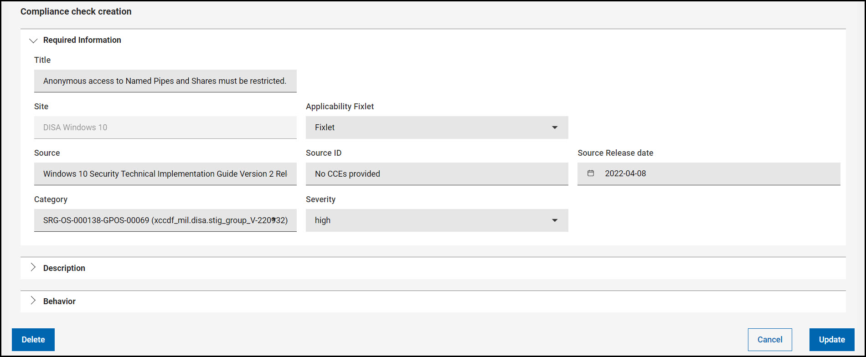The height and width of the screenshot is (357, 866).
Task: Open the Category dropdown arrow
Action: click(x=274, y=219)
